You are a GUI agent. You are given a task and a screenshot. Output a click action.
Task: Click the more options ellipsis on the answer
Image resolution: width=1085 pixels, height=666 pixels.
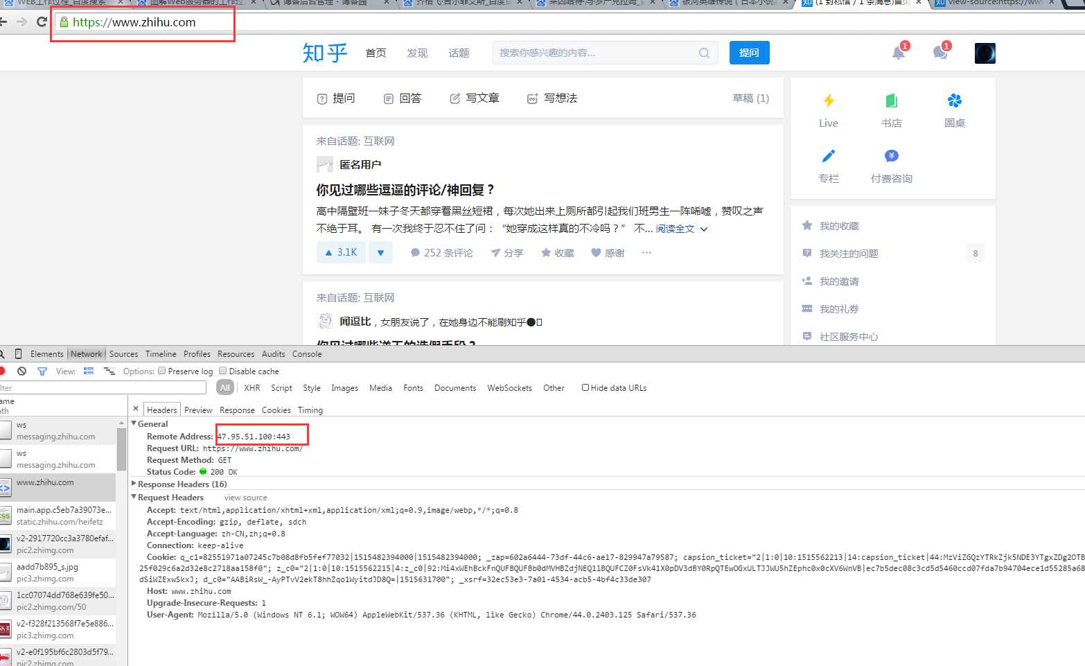646,253
